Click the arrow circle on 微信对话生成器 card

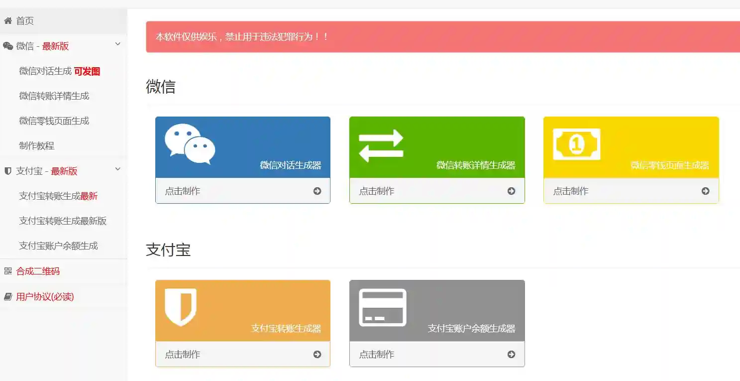click(x=317, y=191)
